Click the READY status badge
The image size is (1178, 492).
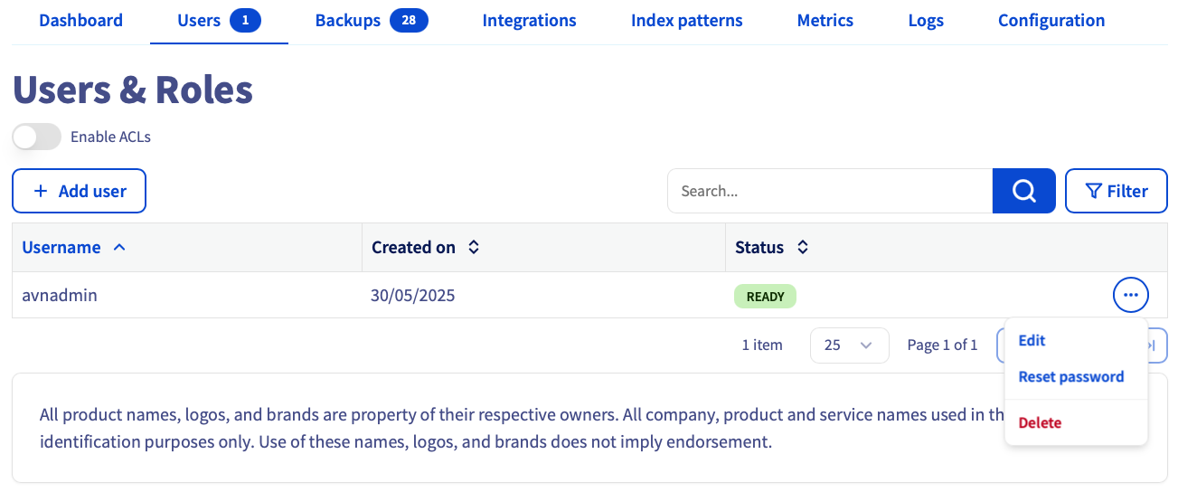coord(765,296)
